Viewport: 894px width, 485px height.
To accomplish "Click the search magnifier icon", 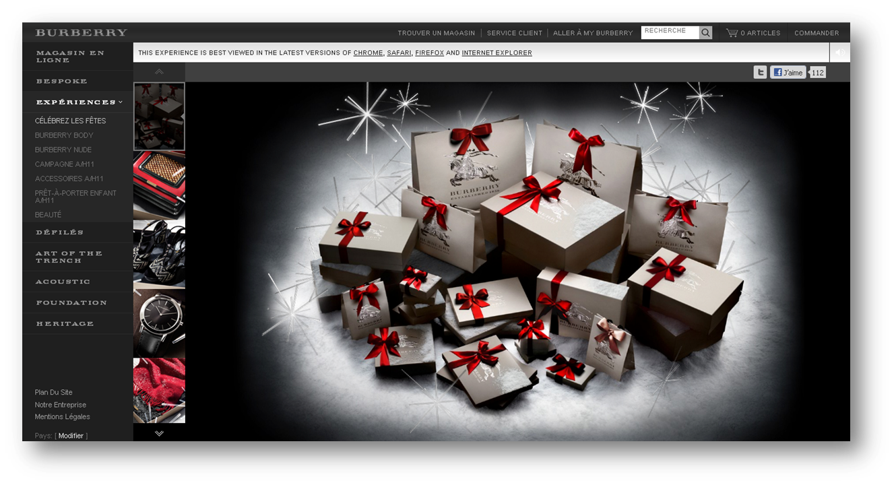I will (x=705, y=32).
